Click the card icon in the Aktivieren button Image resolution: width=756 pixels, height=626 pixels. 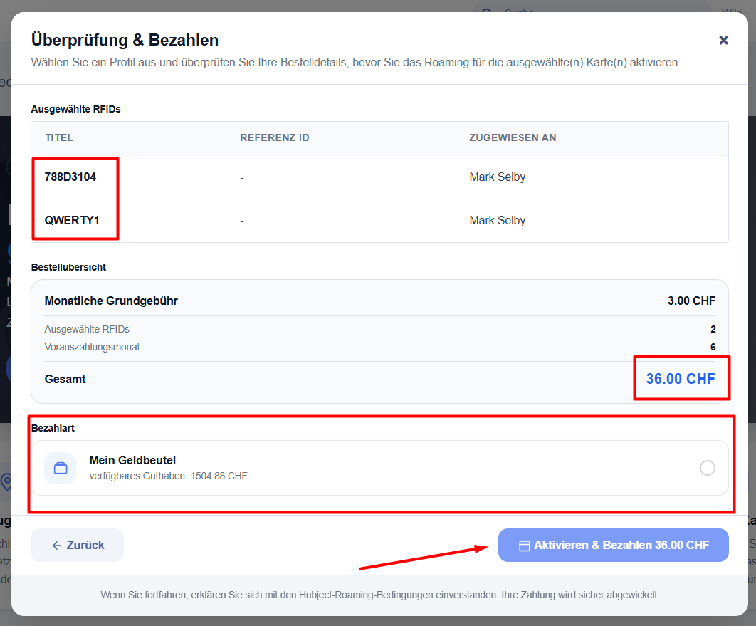pyautogui.click(x=524, y=546)
